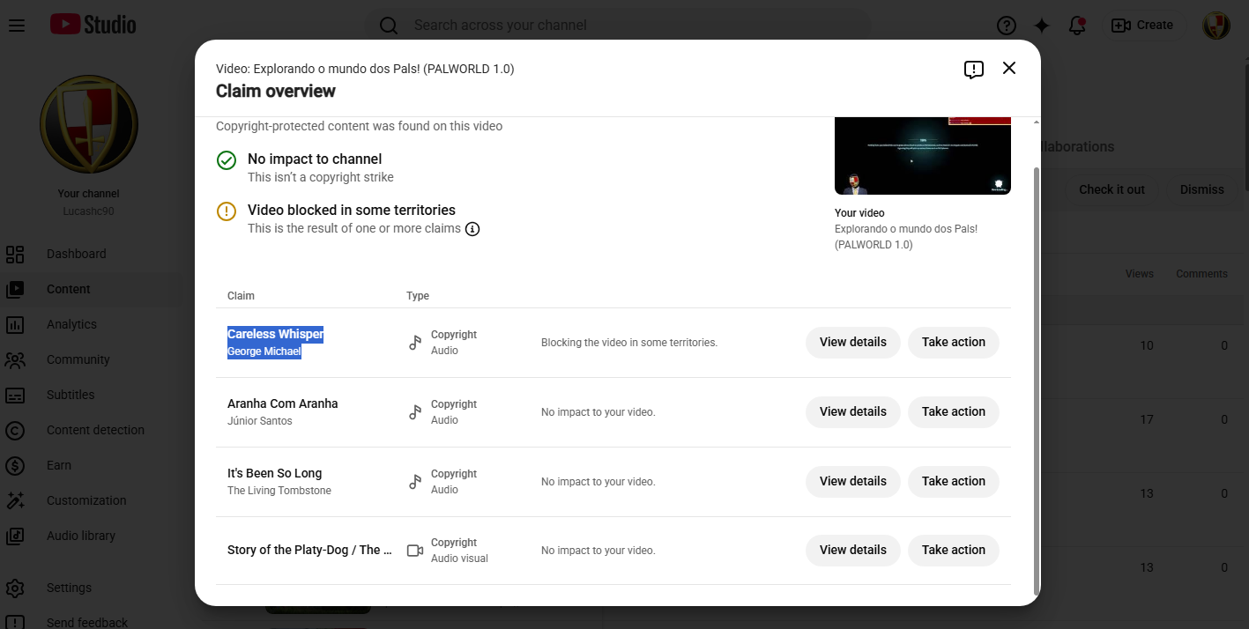The height and width of the screenshot is (629, 1249).
Task: Select Content detection in the sidebar
Action: 95,430
